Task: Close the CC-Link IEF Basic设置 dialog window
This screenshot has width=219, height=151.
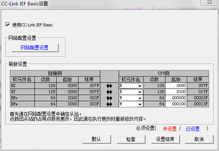Action: click(x=209, y=2)
